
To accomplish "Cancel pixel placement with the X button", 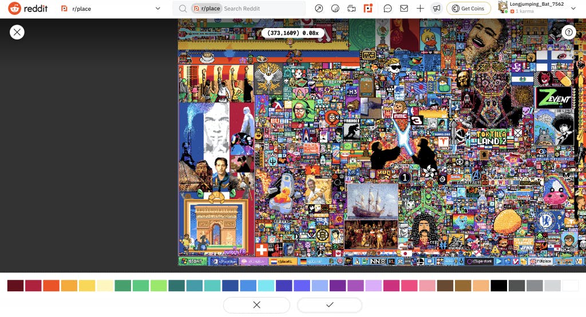I will pyautogui.click(x=256, y=304).
